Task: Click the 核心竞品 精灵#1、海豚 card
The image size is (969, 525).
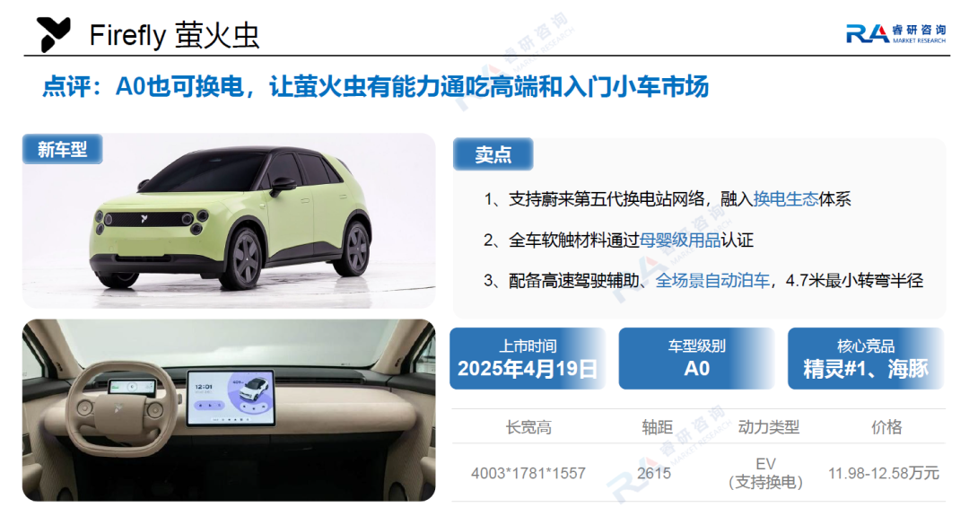Action: click(x=865, y=359)
